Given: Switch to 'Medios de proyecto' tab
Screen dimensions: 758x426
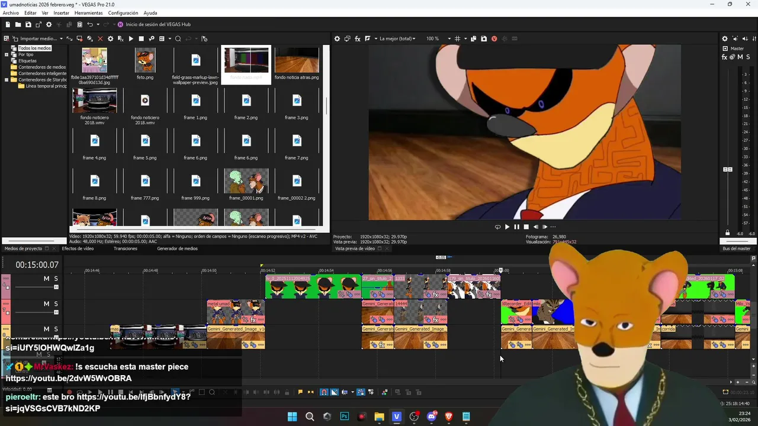Looking at the screenshot, I should pyautogui.click(x=24, y=248).
